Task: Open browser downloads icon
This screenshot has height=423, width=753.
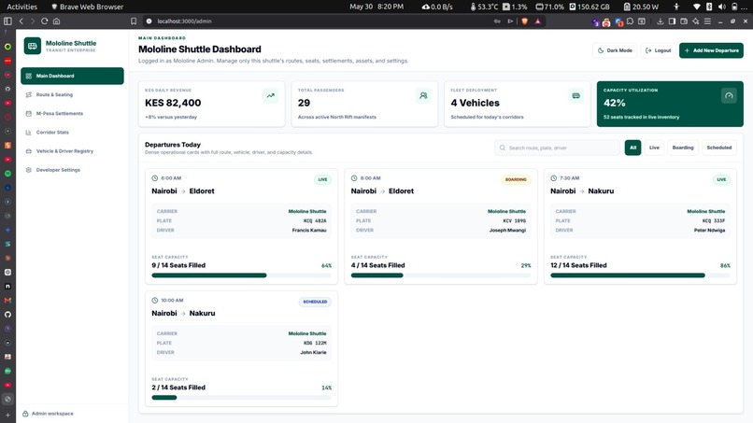Action: pos(661,21)
